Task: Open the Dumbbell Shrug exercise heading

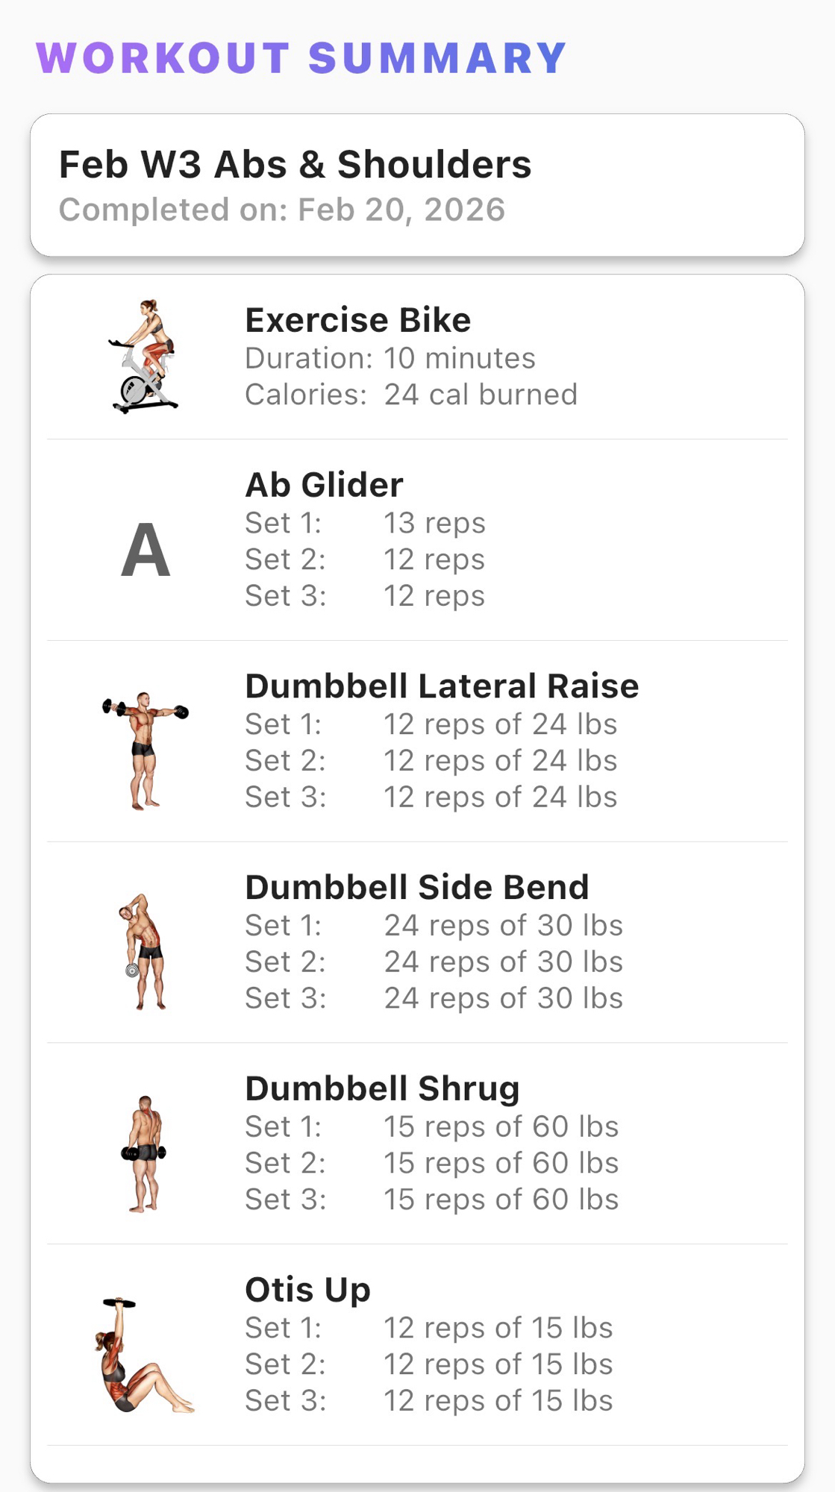Action: (x=382, y=1089)
